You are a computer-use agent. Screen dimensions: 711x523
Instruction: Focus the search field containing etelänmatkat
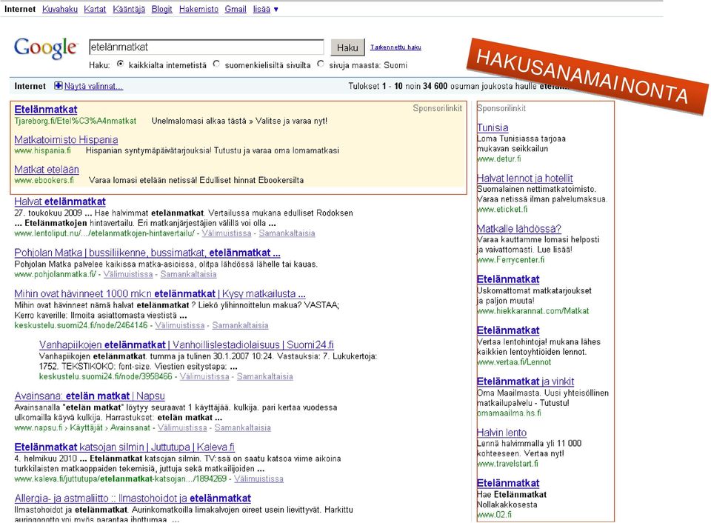coord(207,47)
